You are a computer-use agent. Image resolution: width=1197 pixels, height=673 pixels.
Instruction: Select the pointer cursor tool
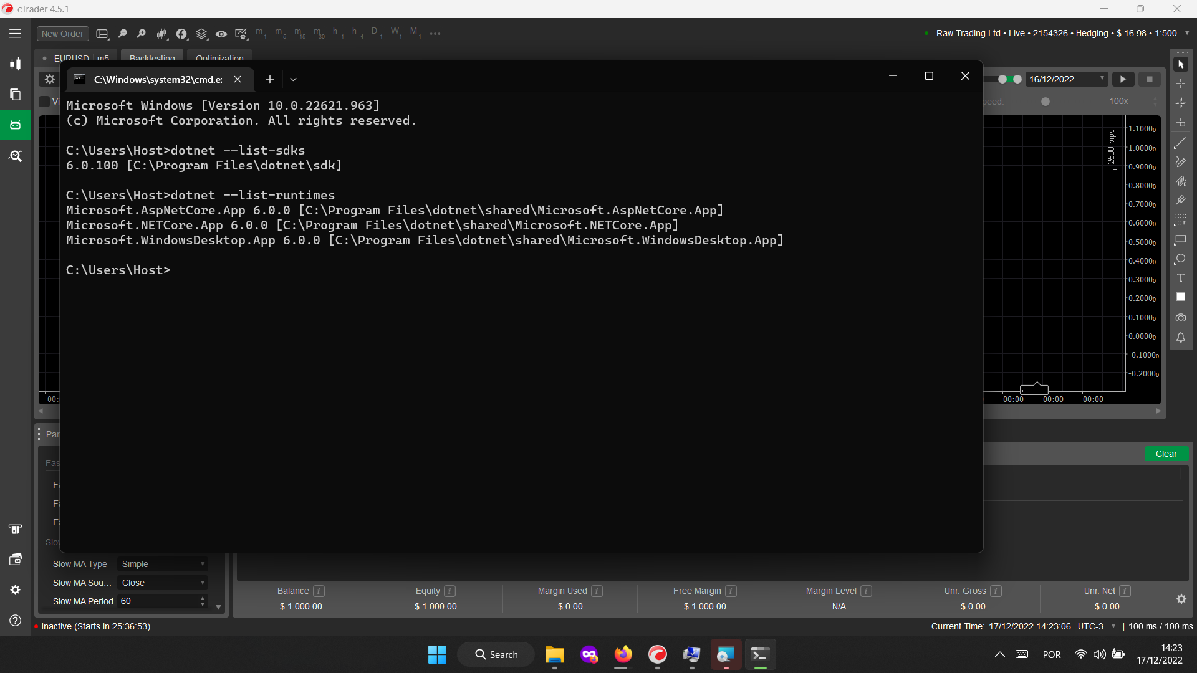[x=1181, y=64]
